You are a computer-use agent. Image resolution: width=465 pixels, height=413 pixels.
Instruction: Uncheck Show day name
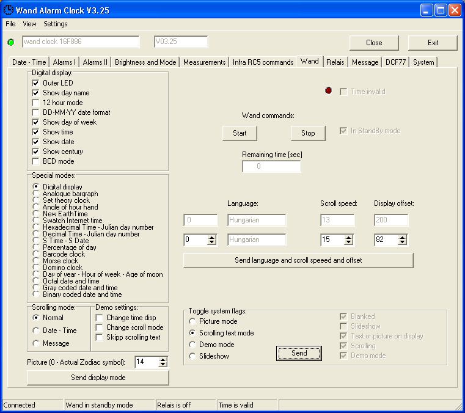click(x=35, y=93)
